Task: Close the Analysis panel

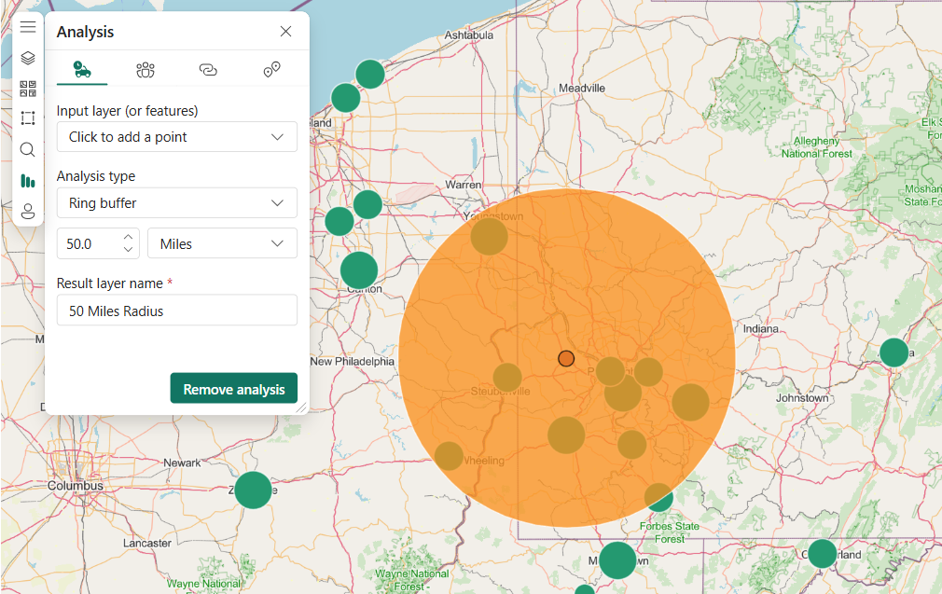Action: (285, 31)
